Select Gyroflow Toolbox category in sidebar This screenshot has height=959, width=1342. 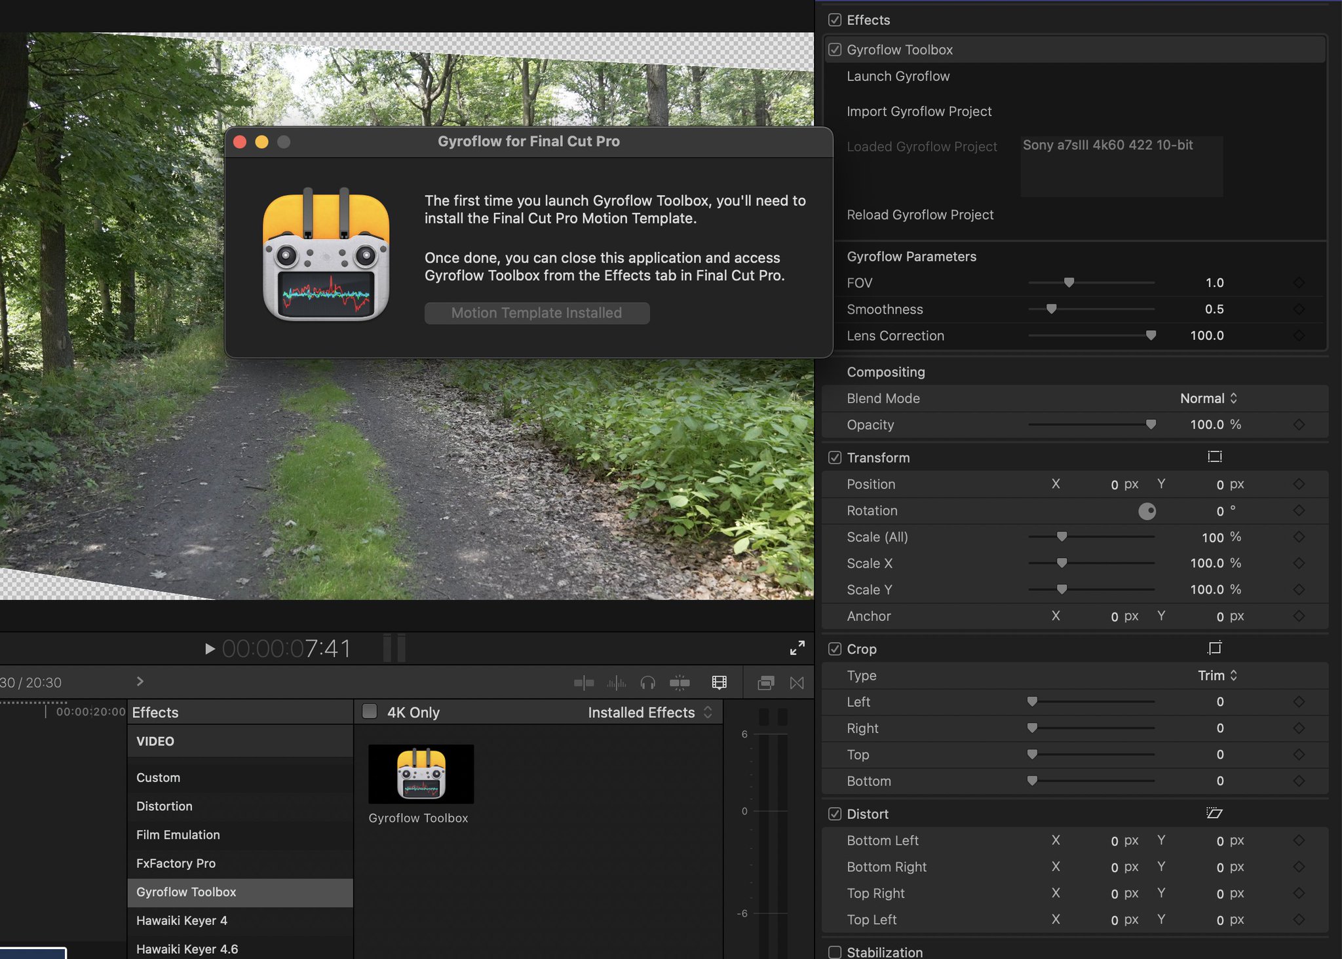(240, 892)
